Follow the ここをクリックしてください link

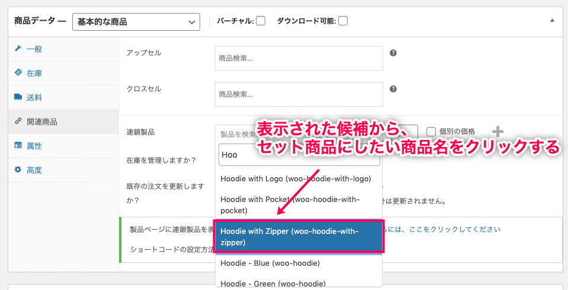[455, 229]
